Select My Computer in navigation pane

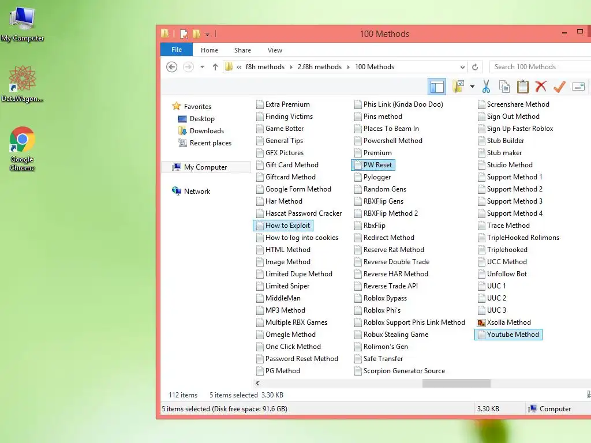click(206, 167)
